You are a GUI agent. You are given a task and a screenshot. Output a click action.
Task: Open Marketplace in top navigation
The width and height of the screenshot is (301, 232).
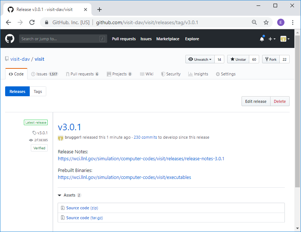coord(168,39)
